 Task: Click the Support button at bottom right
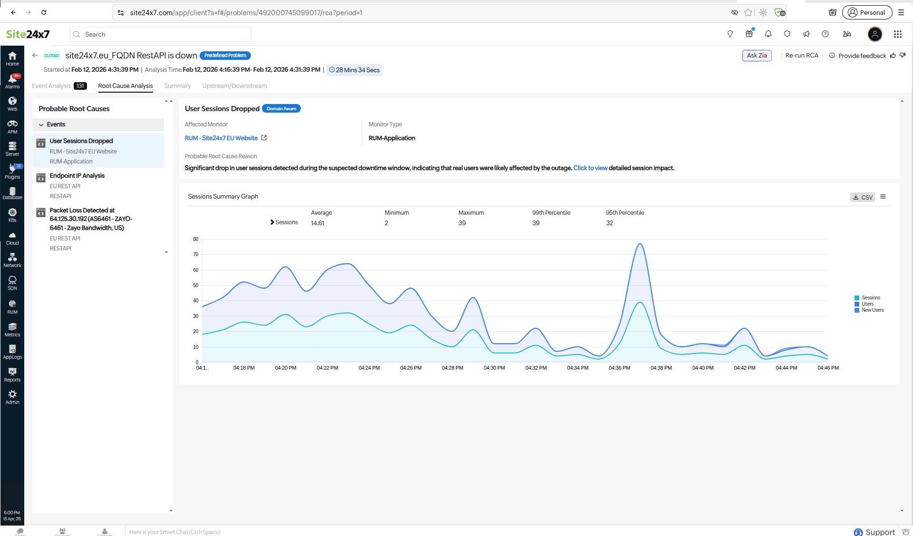coord(875,532)
